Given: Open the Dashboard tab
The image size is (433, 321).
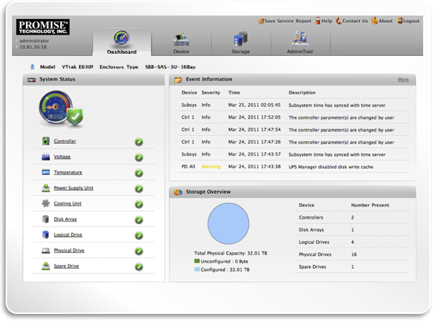Looking at the screenshot, I should point(121,42).
